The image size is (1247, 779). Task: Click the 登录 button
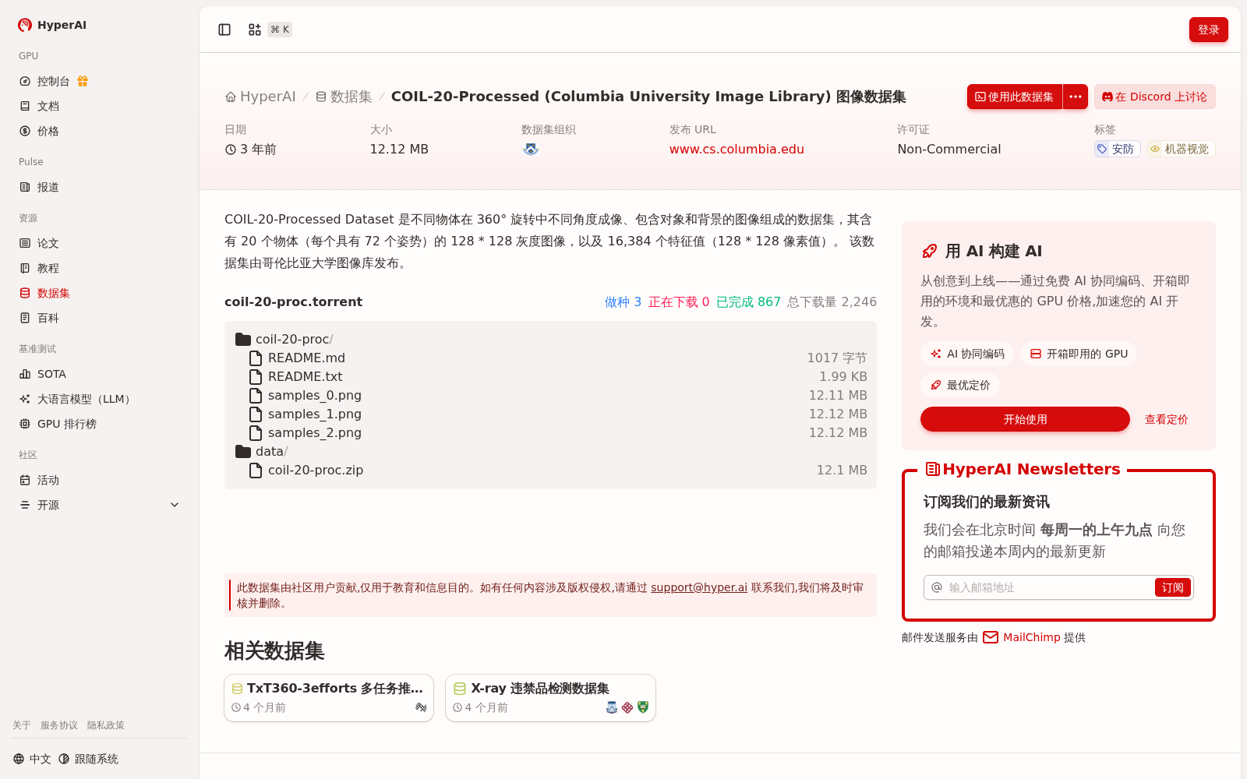(1208, 30)
